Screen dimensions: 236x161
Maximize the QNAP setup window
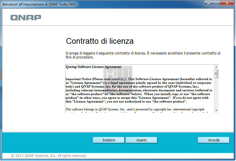coord(216,3)
